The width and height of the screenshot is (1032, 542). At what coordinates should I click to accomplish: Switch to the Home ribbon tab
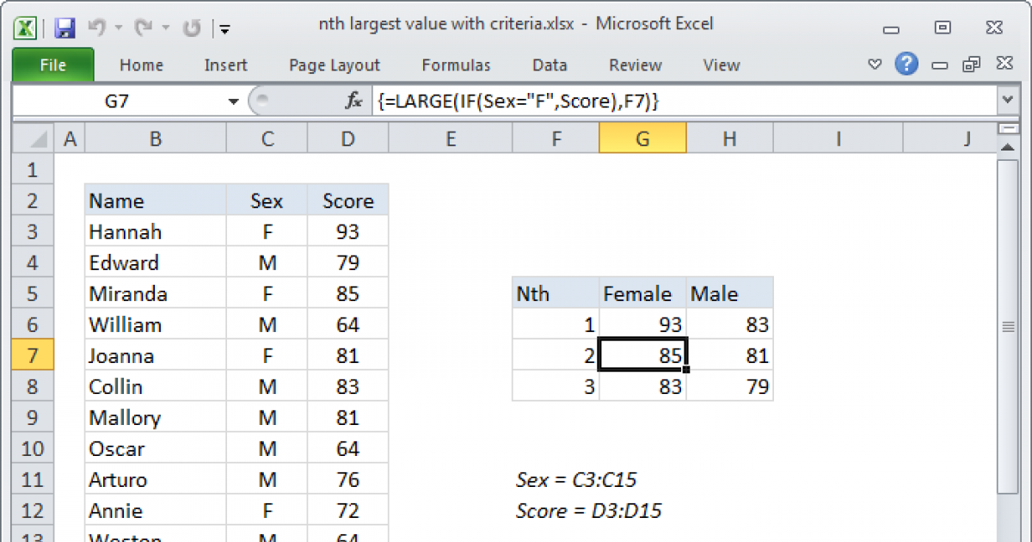coord(141,65)
